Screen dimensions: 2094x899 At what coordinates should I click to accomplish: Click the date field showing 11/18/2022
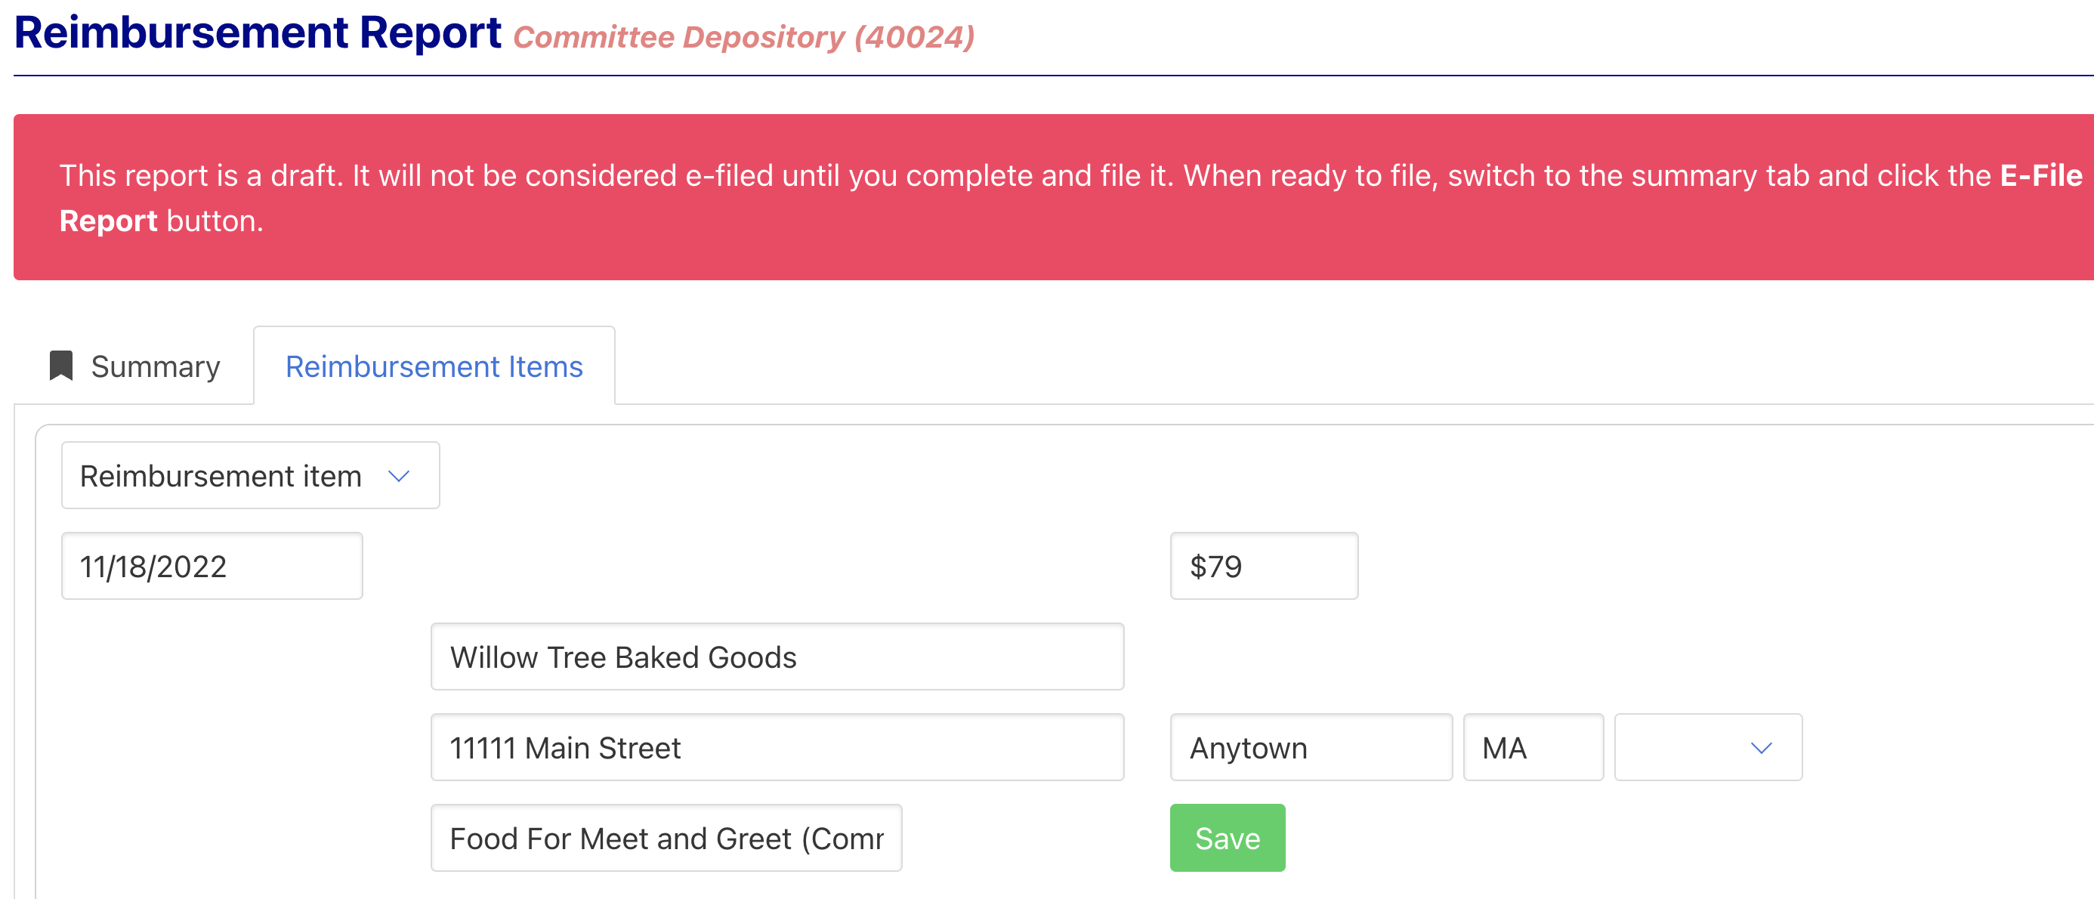tap(212, 567)
